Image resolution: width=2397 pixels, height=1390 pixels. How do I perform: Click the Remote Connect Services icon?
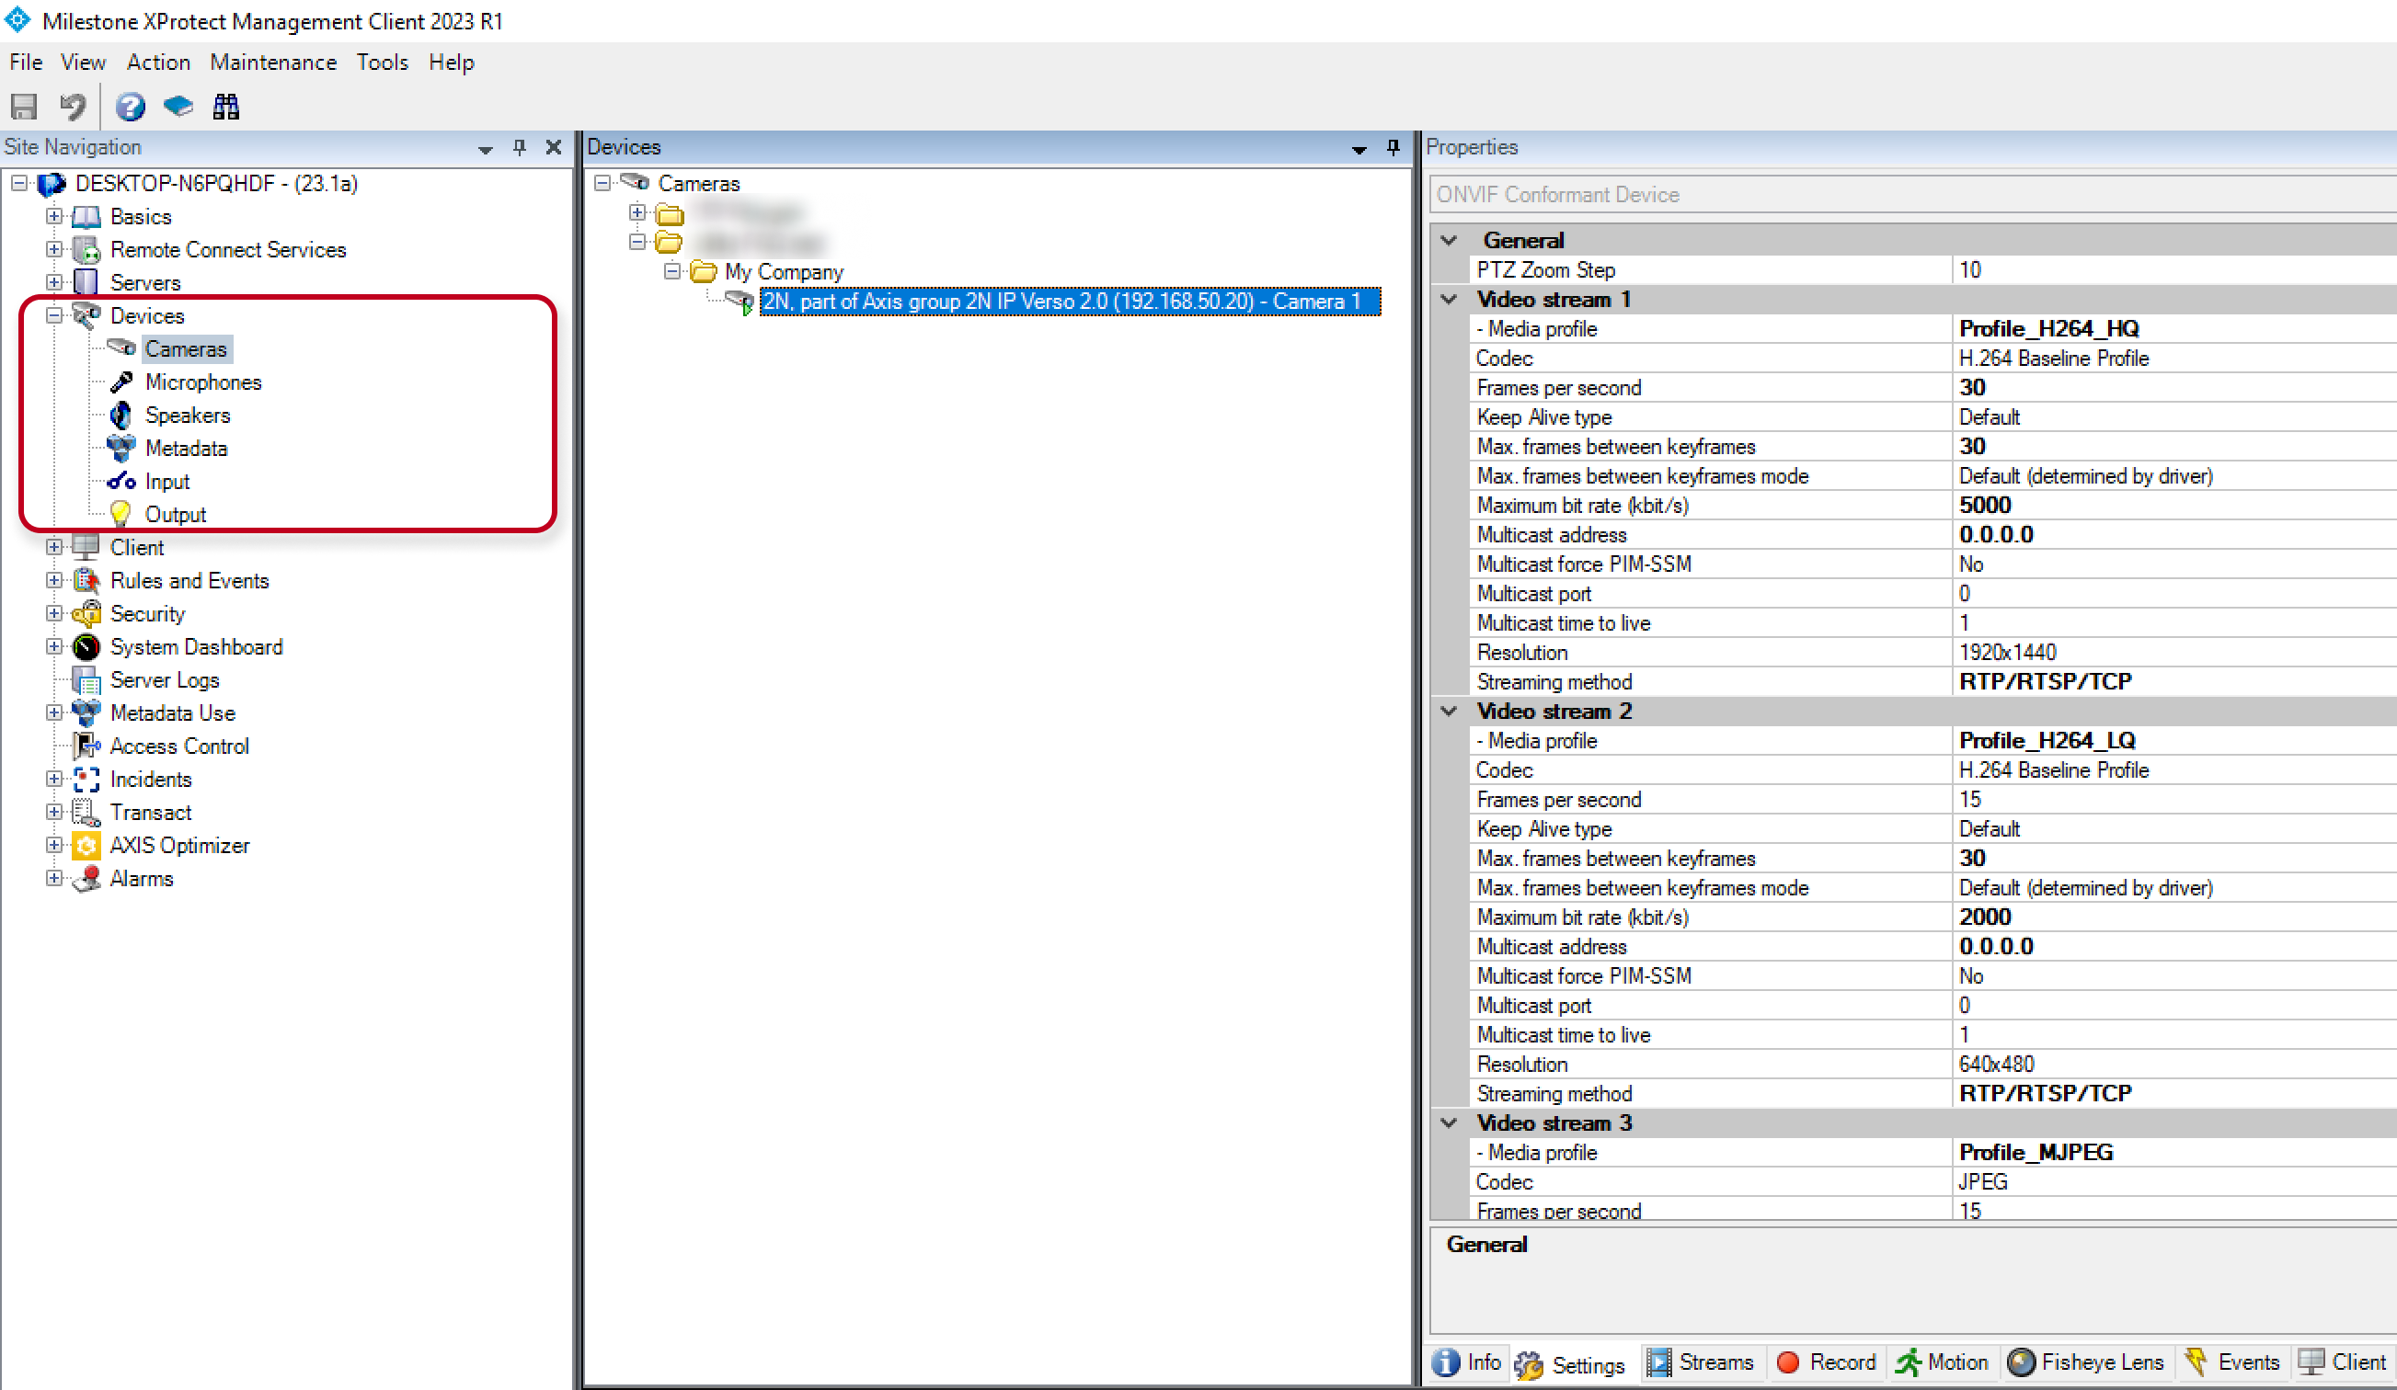(86, 250)
